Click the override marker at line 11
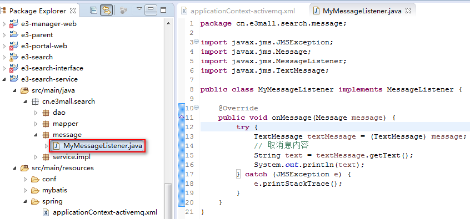 point(181,118)
